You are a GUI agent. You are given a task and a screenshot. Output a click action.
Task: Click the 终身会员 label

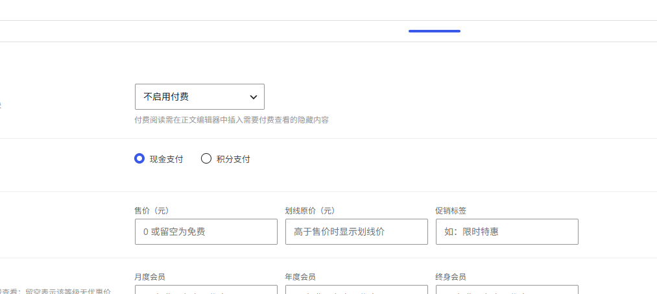[450, 277]
